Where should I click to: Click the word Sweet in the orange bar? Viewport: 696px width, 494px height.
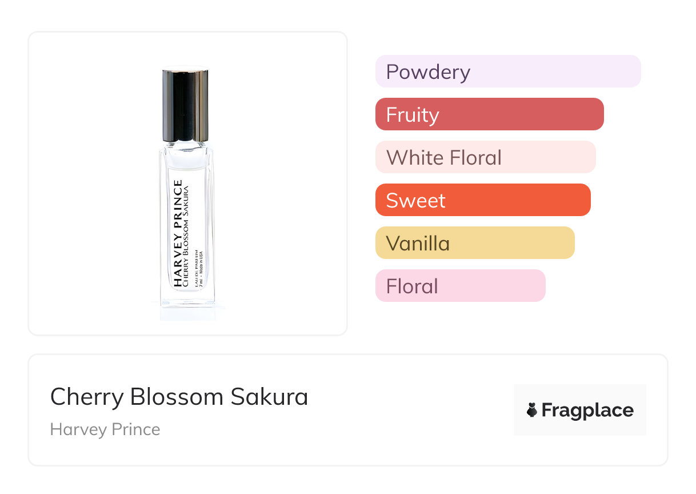[415, 201]
